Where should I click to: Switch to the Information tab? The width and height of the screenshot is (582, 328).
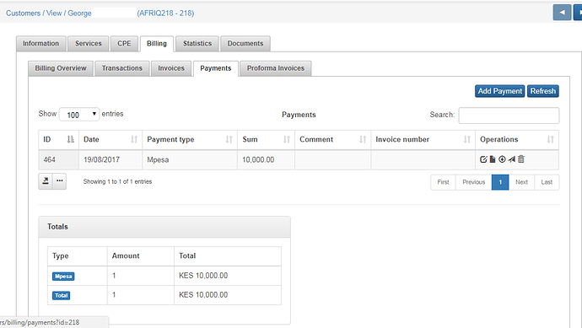click(x=40, y=43)
